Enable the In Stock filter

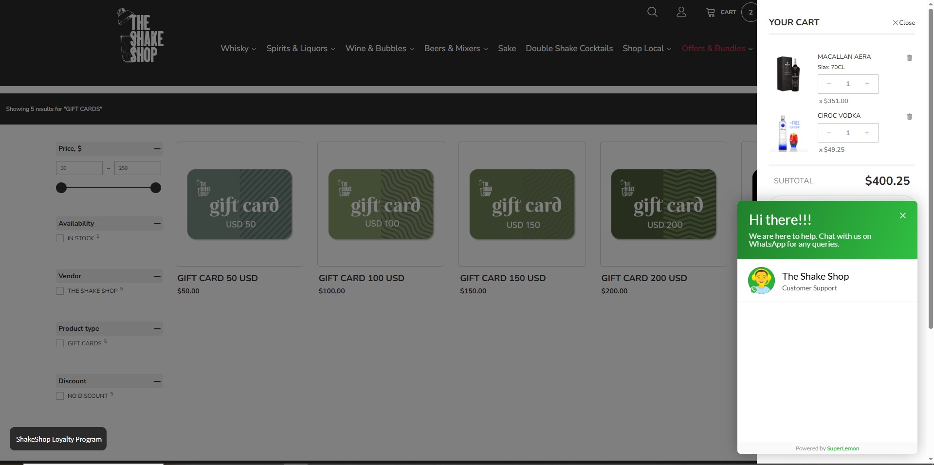tap(60, 238)
